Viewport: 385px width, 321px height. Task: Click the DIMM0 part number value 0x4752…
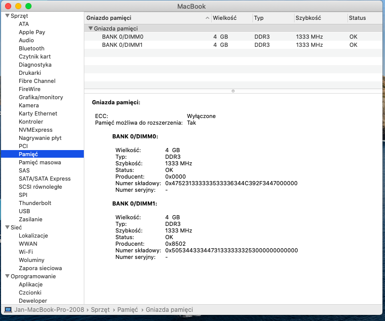coord(231,183)
